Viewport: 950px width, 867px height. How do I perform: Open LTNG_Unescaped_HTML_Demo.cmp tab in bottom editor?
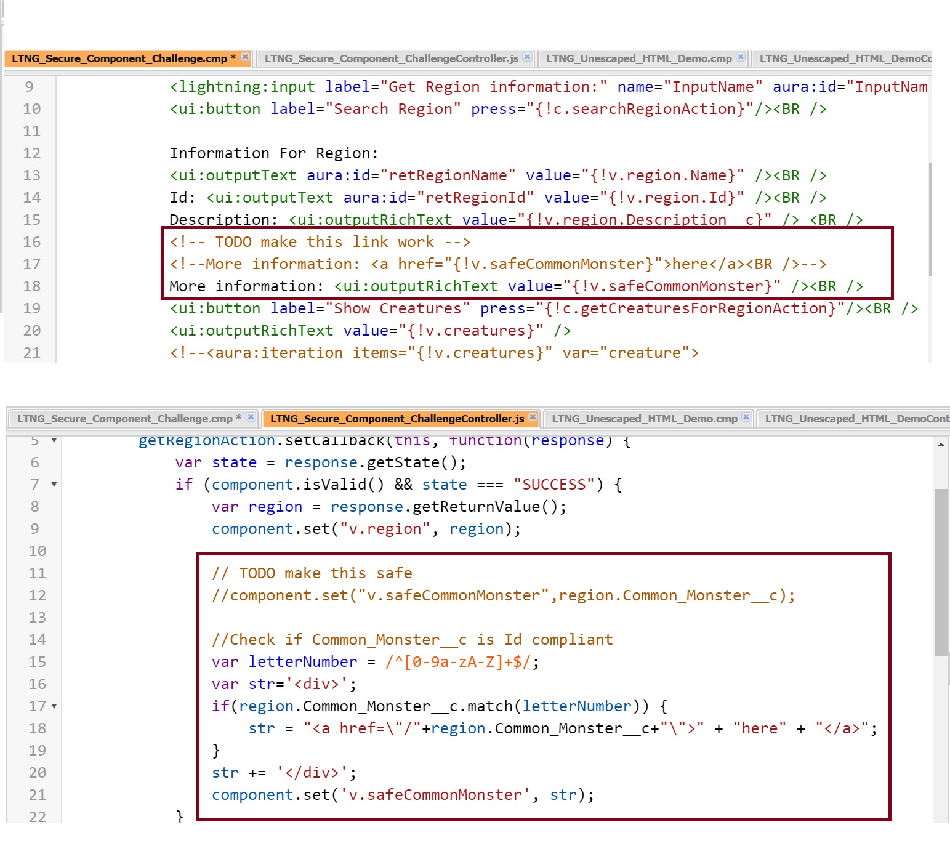644,419
